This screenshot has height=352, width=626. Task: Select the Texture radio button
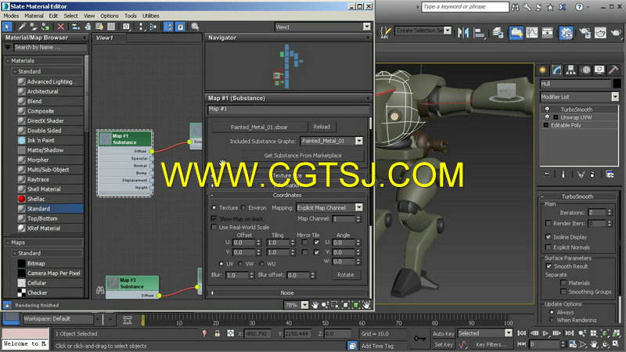click(x=214, y=207)
